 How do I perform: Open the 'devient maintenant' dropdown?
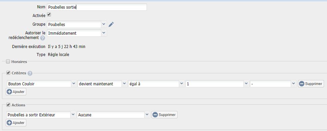pyautogui.click(x=102, y=84)
